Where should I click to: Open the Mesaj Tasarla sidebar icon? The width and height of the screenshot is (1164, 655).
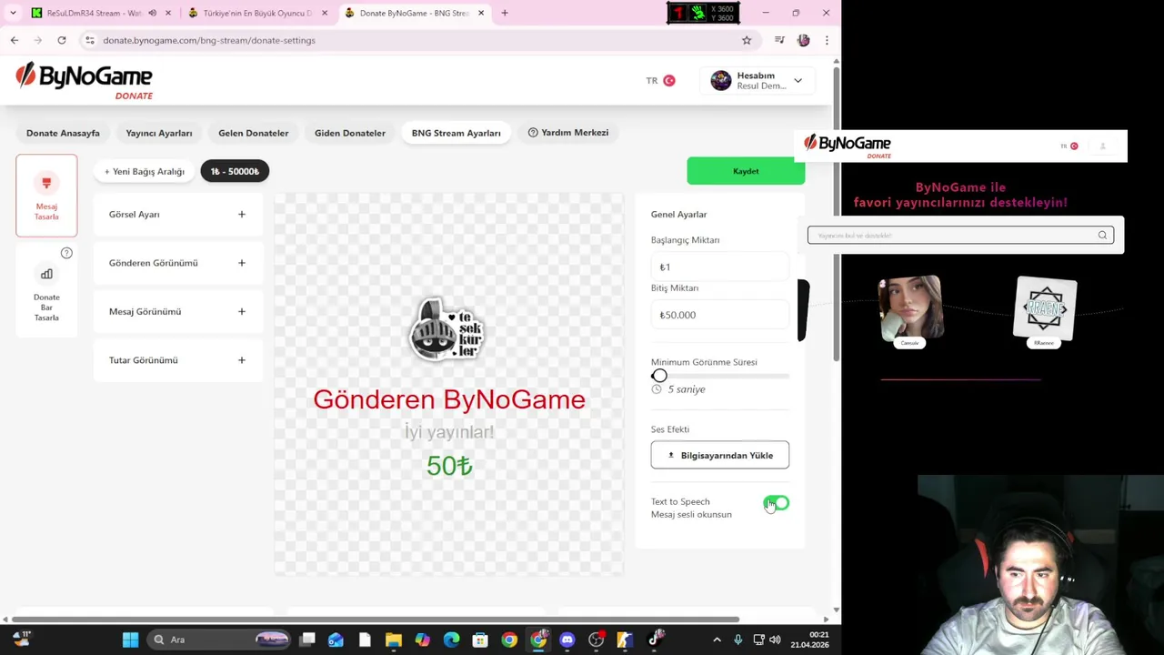[x=46, y=196]
